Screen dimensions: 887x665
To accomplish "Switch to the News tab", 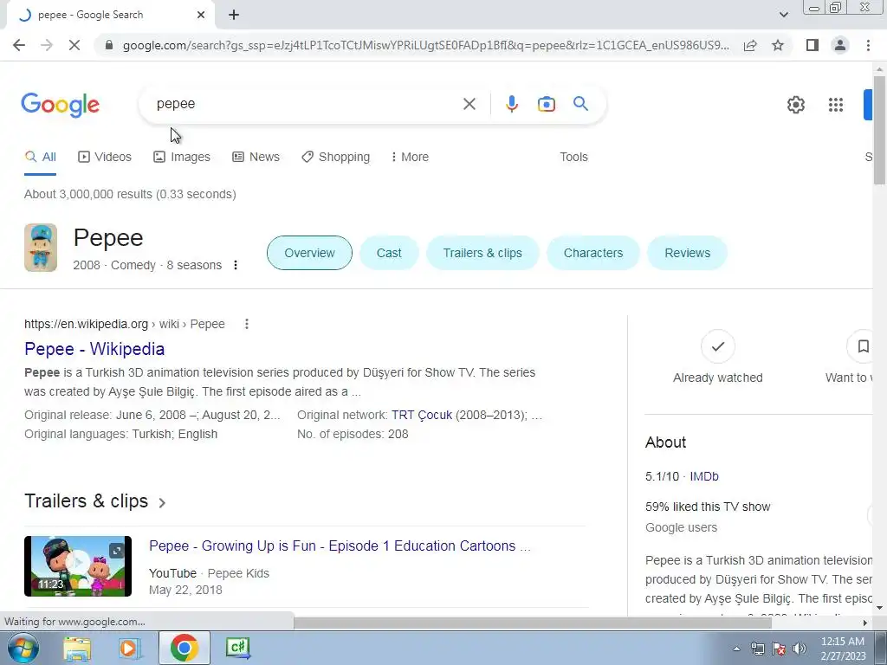I will click(256, 158).
